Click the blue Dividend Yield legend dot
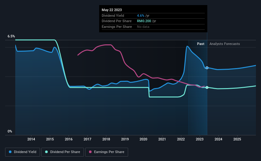This screenshot has height=161, width=261. 10,152
